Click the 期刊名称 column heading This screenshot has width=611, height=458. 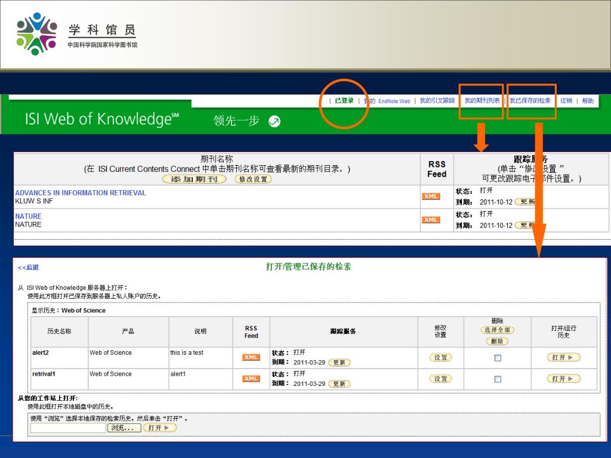point(217,159)
